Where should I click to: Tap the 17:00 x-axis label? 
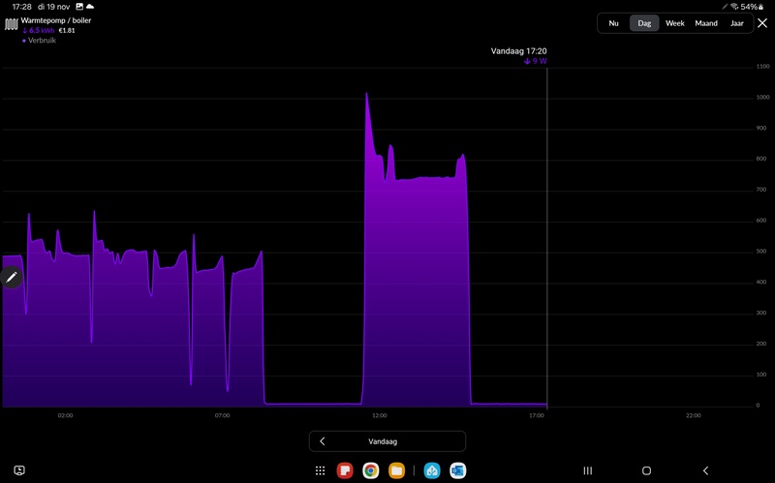(537, 415)
